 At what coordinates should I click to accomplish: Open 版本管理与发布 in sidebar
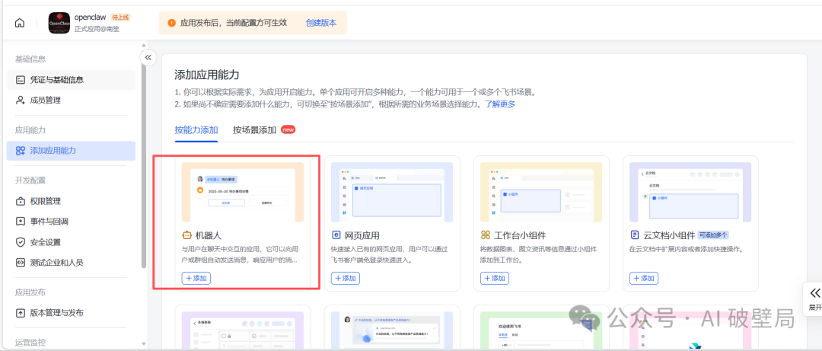tap(71, 313)
